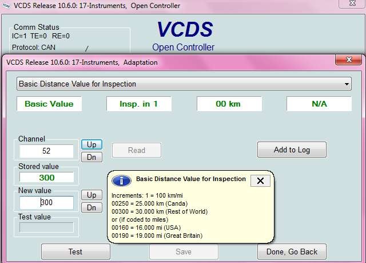Click Done, Go Back button
The width and height of the screenshot is (366, 263).
[292, 252]
